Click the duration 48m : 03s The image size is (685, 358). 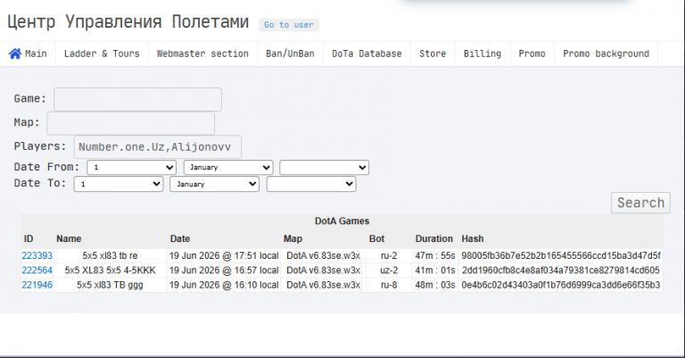(435, 285)
